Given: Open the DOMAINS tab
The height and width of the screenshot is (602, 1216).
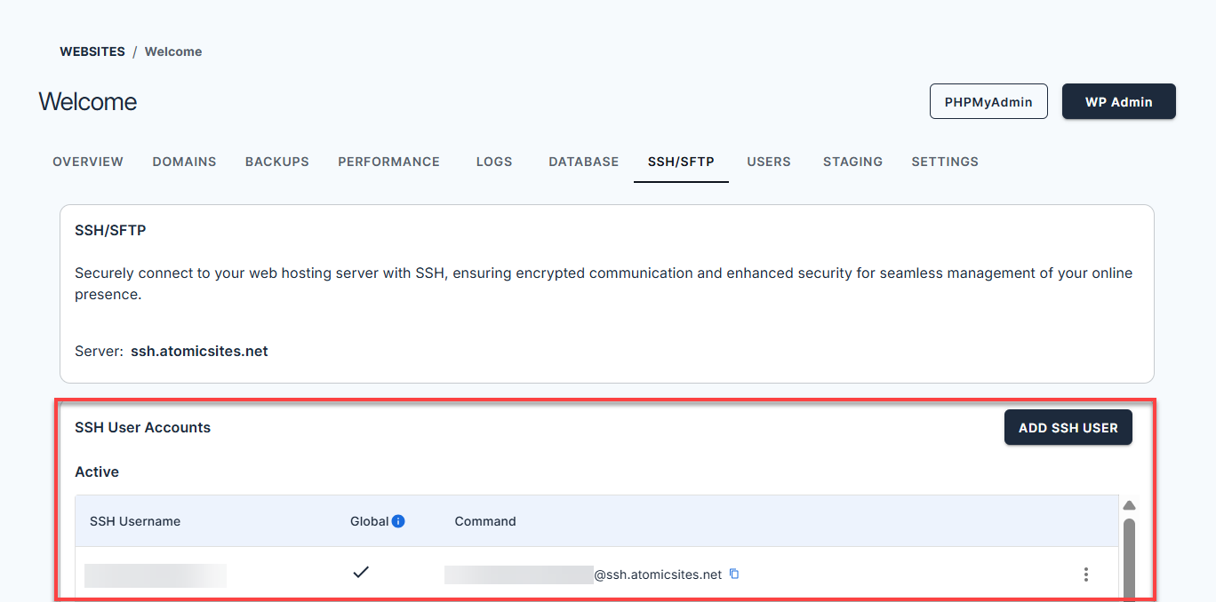Looking at the screenshot, I should pyautogui.click(x=184, y=162).
